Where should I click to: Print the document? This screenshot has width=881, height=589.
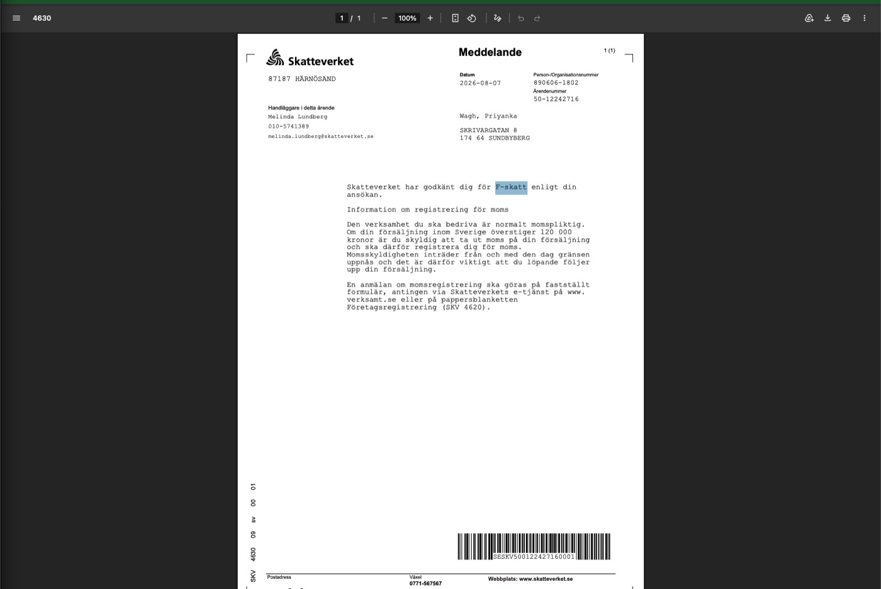[846, 18]
